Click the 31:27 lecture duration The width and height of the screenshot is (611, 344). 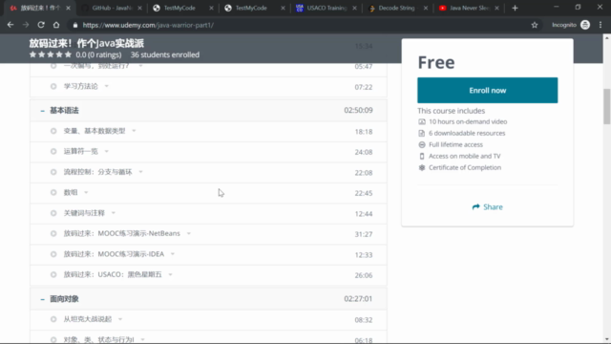(363, 234)
